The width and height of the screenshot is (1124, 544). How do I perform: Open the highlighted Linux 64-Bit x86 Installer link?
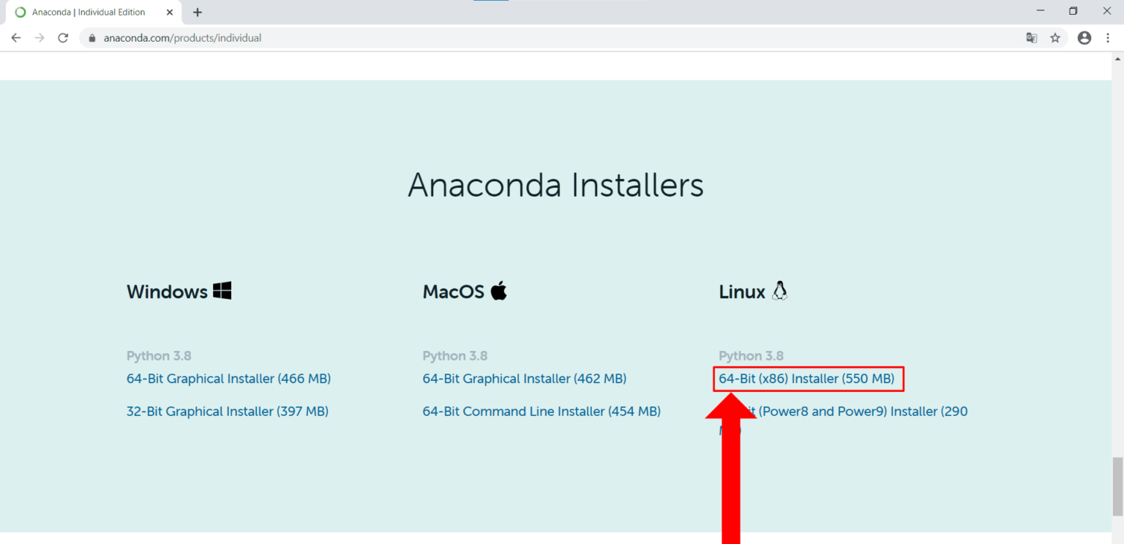pos(807,379)
